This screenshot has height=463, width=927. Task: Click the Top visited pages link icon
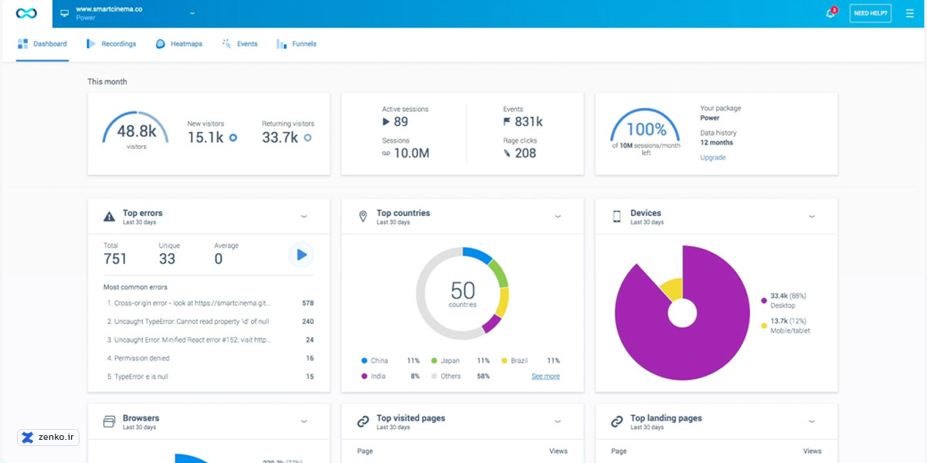tap(363, 421)
